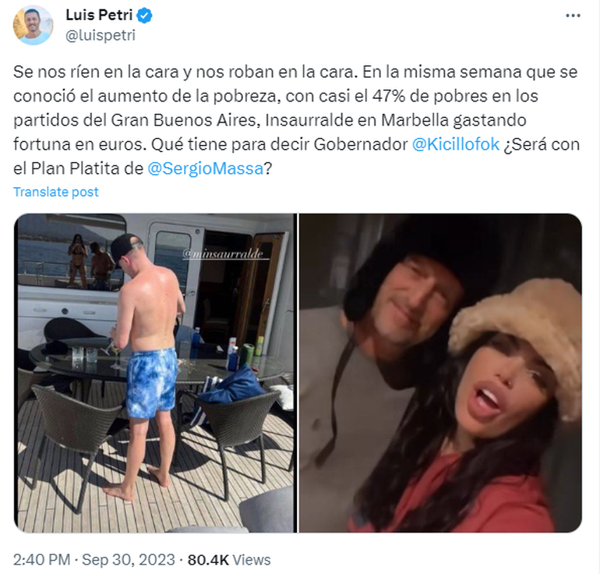Click the Sep 30, 2023 date
The height and width of the screenshot is (574, 600).
click(x=129, y=559)
